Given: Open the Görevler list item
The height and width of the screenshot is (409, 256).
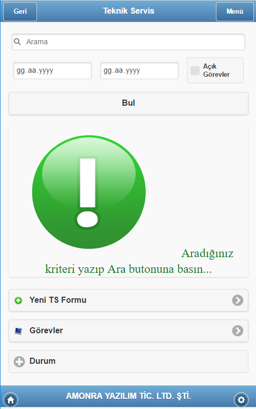Looking at the screenshot, I should pos(129,331).
